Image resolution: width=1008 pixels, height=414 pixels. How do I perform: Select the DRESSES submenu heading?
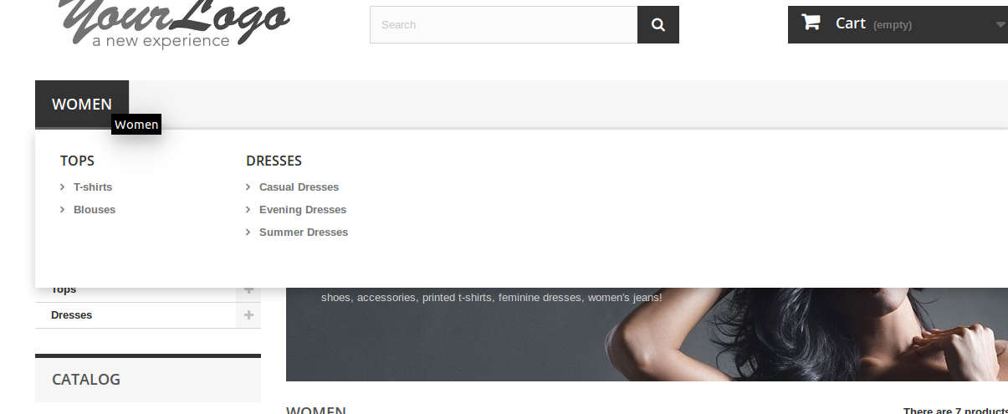point(274,161)
